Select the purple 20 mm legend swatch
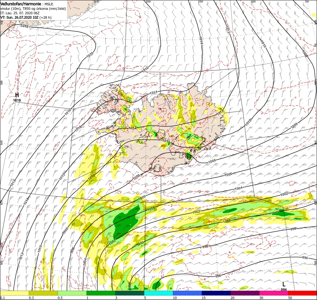The width and height of the screenshot is (317, 300). point(245,293)
